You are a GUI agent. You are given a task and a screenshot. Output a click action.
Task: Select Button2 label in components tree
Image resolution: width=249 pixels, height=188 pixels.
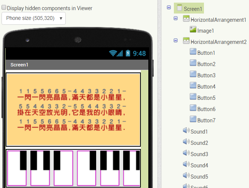207,64
